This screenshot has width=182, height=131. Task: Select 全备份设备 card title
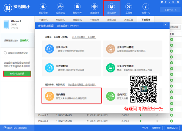pyautogui.click(x=62, y=47)
